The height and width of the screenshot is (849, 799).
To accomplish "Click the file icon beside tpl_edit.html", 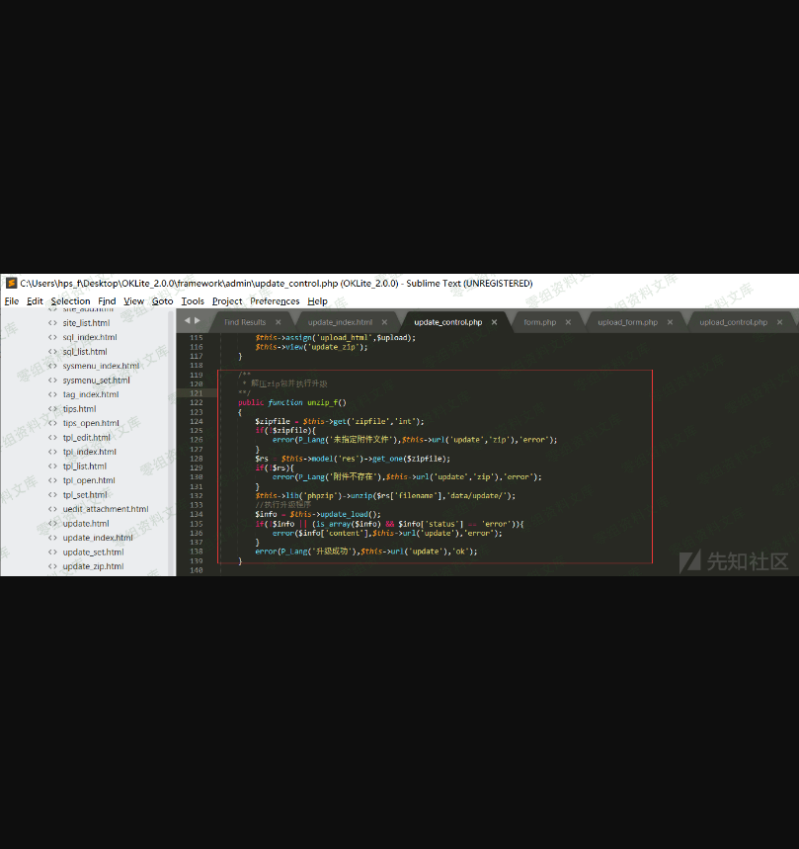I will (x=52, y=438).
